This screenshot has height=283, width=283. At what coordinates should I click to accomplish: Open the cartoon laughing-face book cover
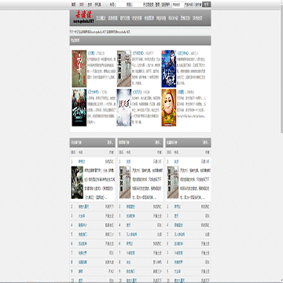pos(169,108)
